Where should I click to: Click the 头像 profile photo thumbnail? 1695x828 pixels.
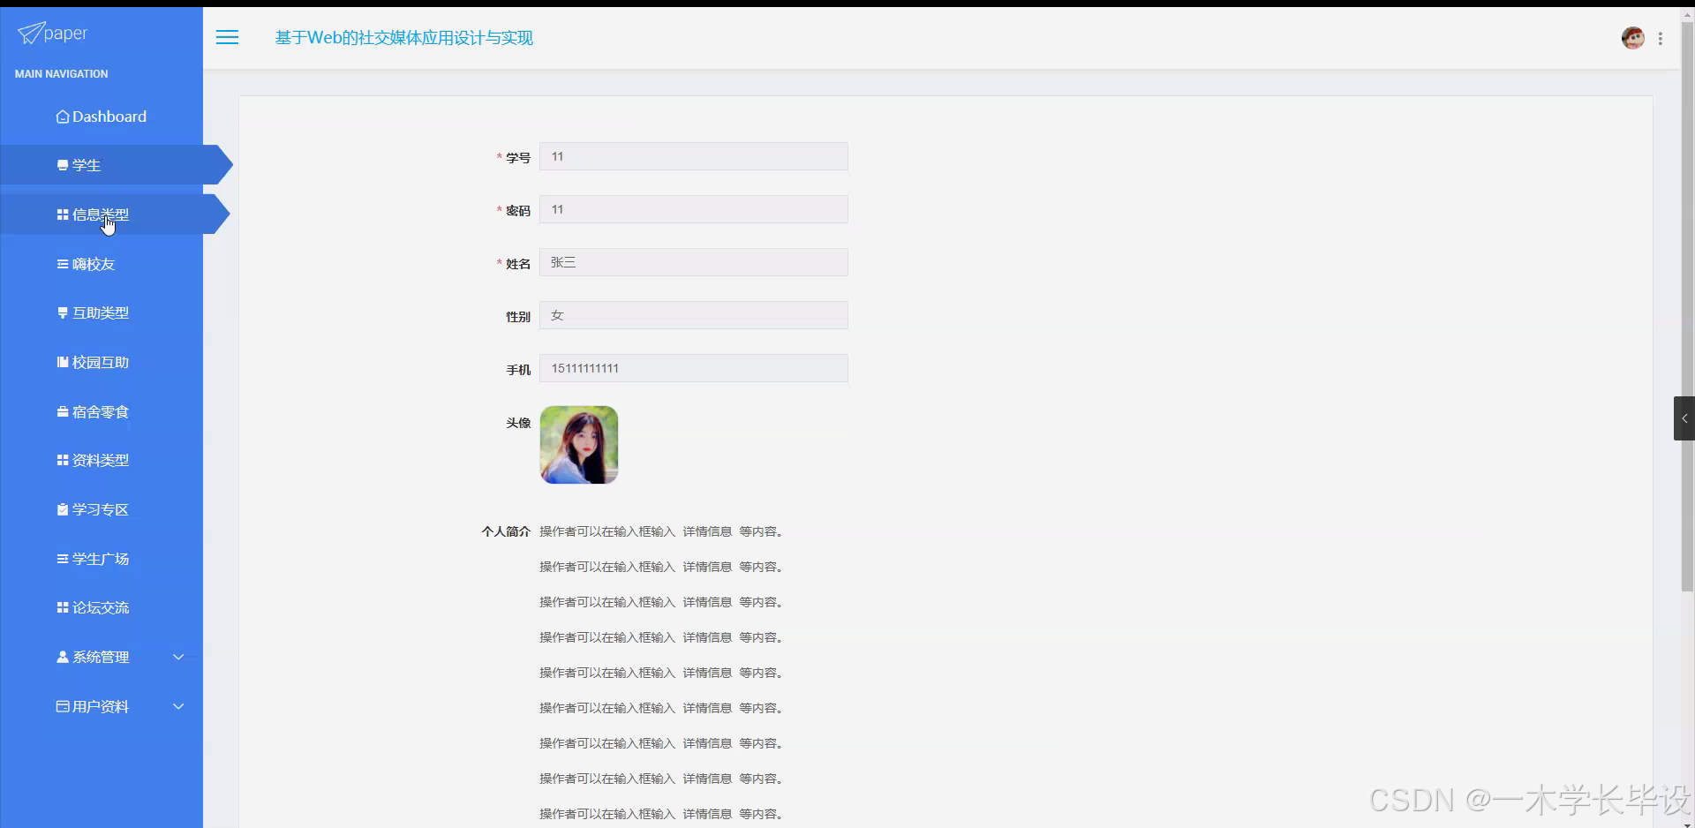click(x=578, y=444)
